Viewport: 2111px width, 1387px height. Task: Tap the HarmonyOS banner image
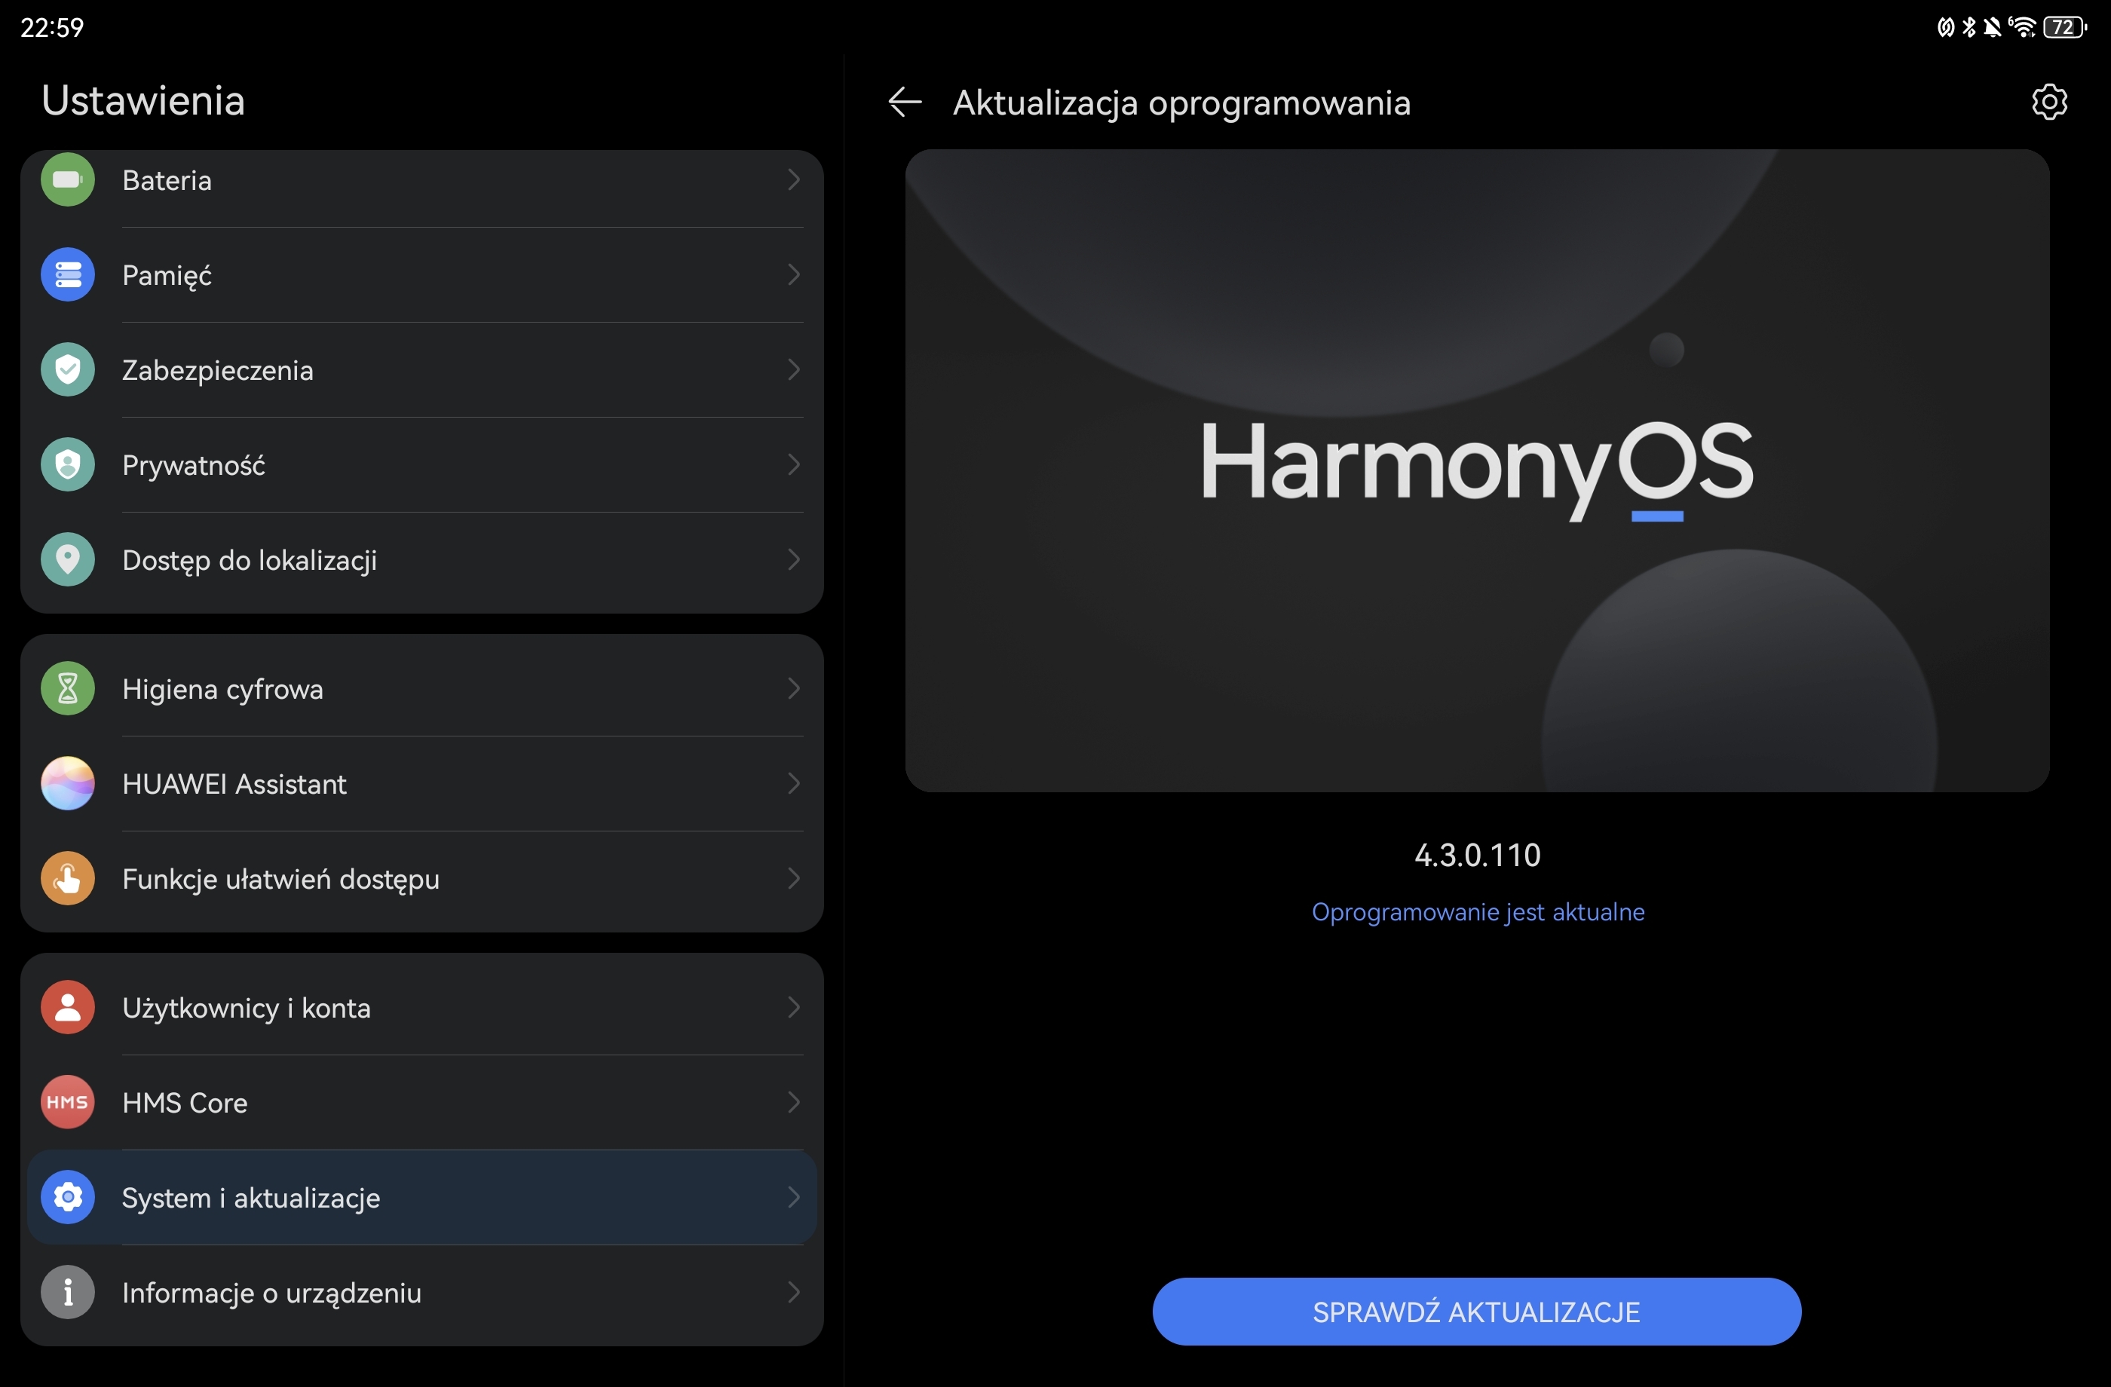(1477, 470)
